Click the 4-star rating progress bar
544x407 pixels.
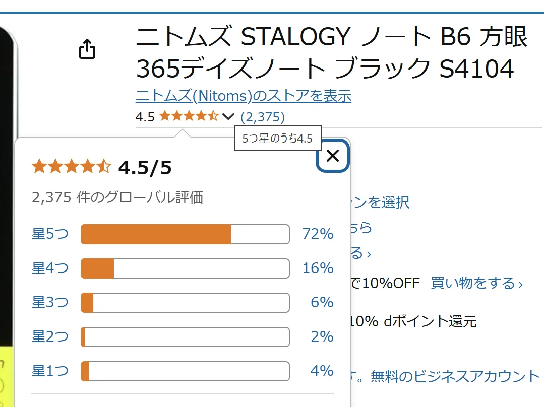[185, 268]
